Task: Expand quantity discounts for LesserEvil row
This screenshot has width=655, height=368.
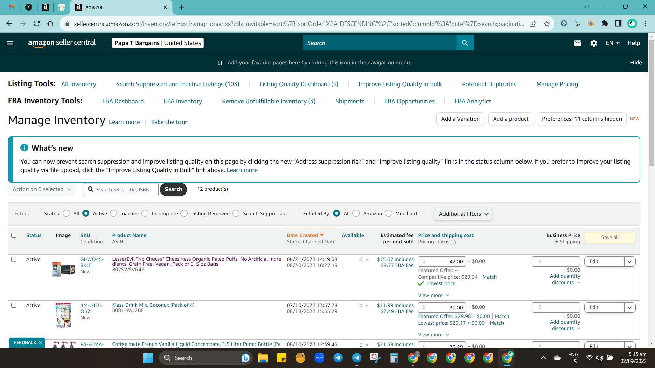Action: [x=565, y=279]
